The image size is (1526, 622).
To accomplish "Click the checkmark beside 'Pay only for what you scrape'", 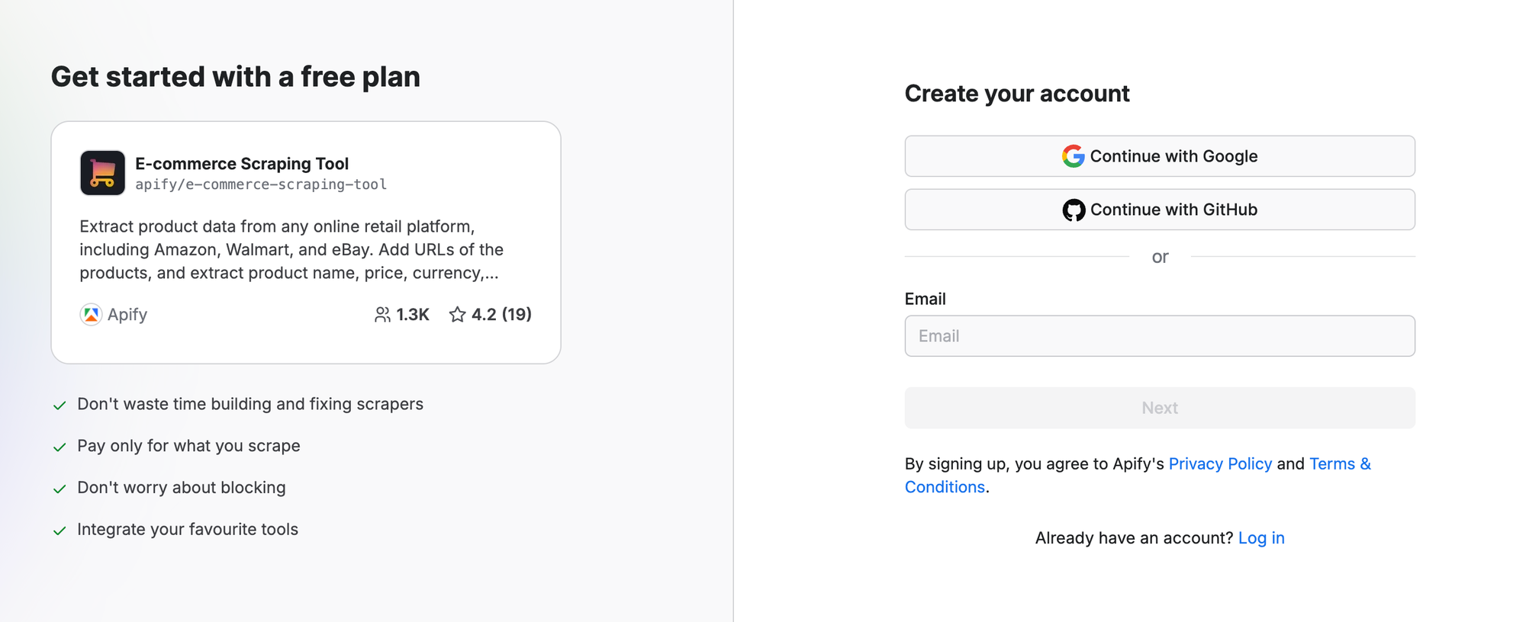I will pyautogui.click(x=61, y=446).
